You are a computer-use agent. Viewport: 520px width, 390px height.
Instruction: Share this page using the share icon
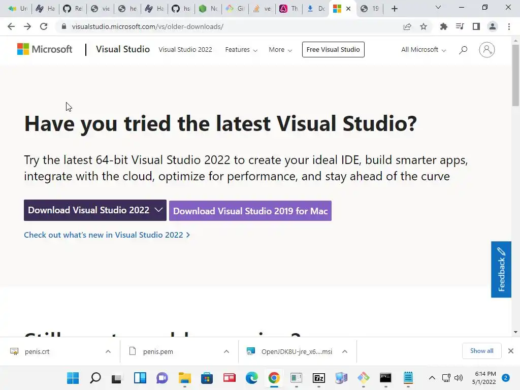point(407,26)
